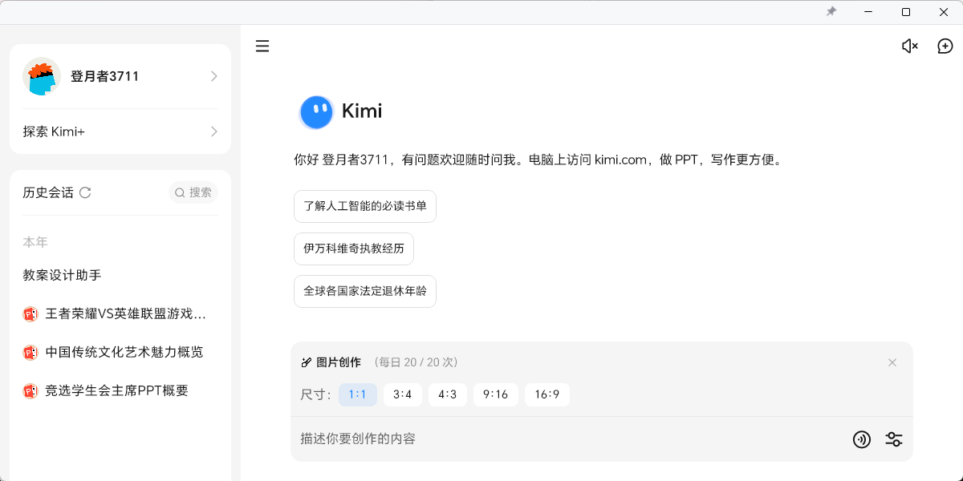Close the 图片创作 panel

pos(892,362)
